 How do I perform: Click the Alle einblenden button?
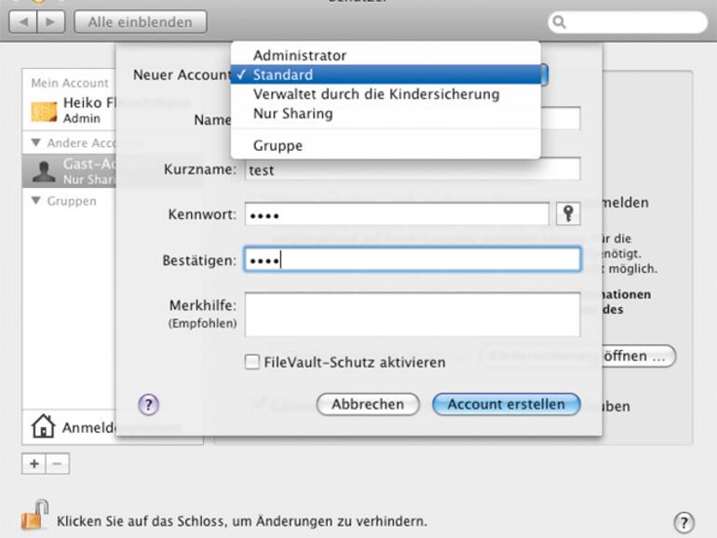coord(141,22)
